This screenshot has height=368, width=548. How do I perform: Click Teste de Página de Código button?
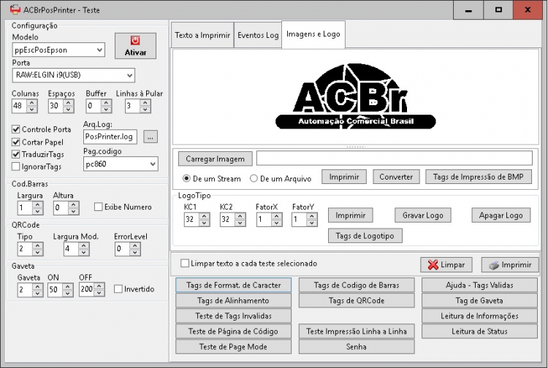coord(234,331)
